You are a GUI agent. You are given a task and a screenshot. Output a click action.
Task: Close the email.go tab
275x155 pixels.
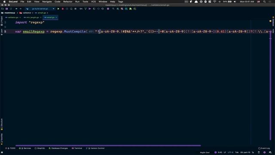[56, 18]
